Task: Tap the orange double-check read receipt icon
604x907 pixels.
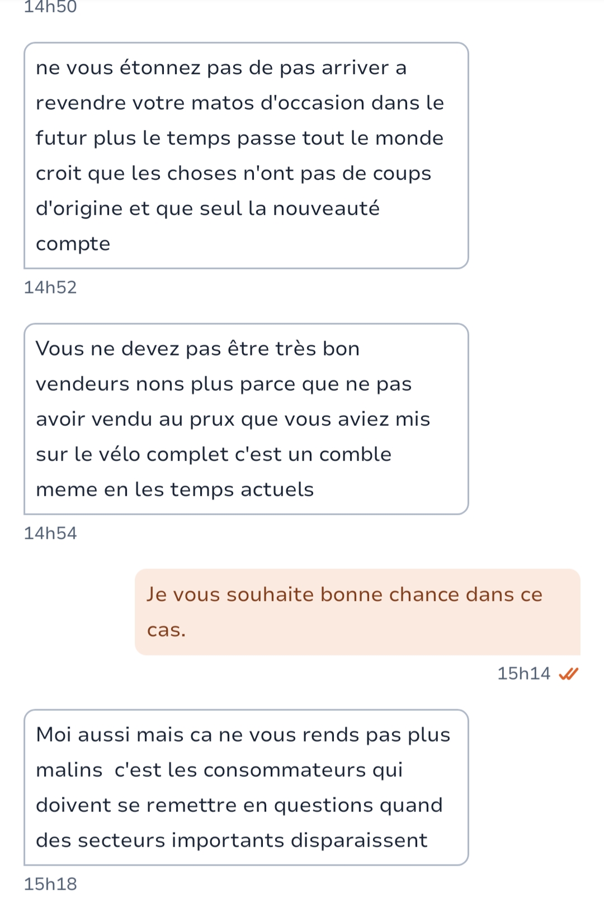Action: [x=568, y=674]
